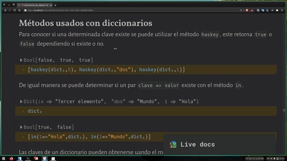Click the Live docs books icon

tap(173, 144)
